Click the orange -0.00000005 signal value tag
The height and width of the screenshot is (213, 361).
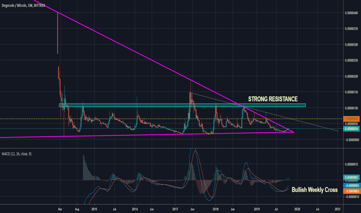click(x=352, y=191)
